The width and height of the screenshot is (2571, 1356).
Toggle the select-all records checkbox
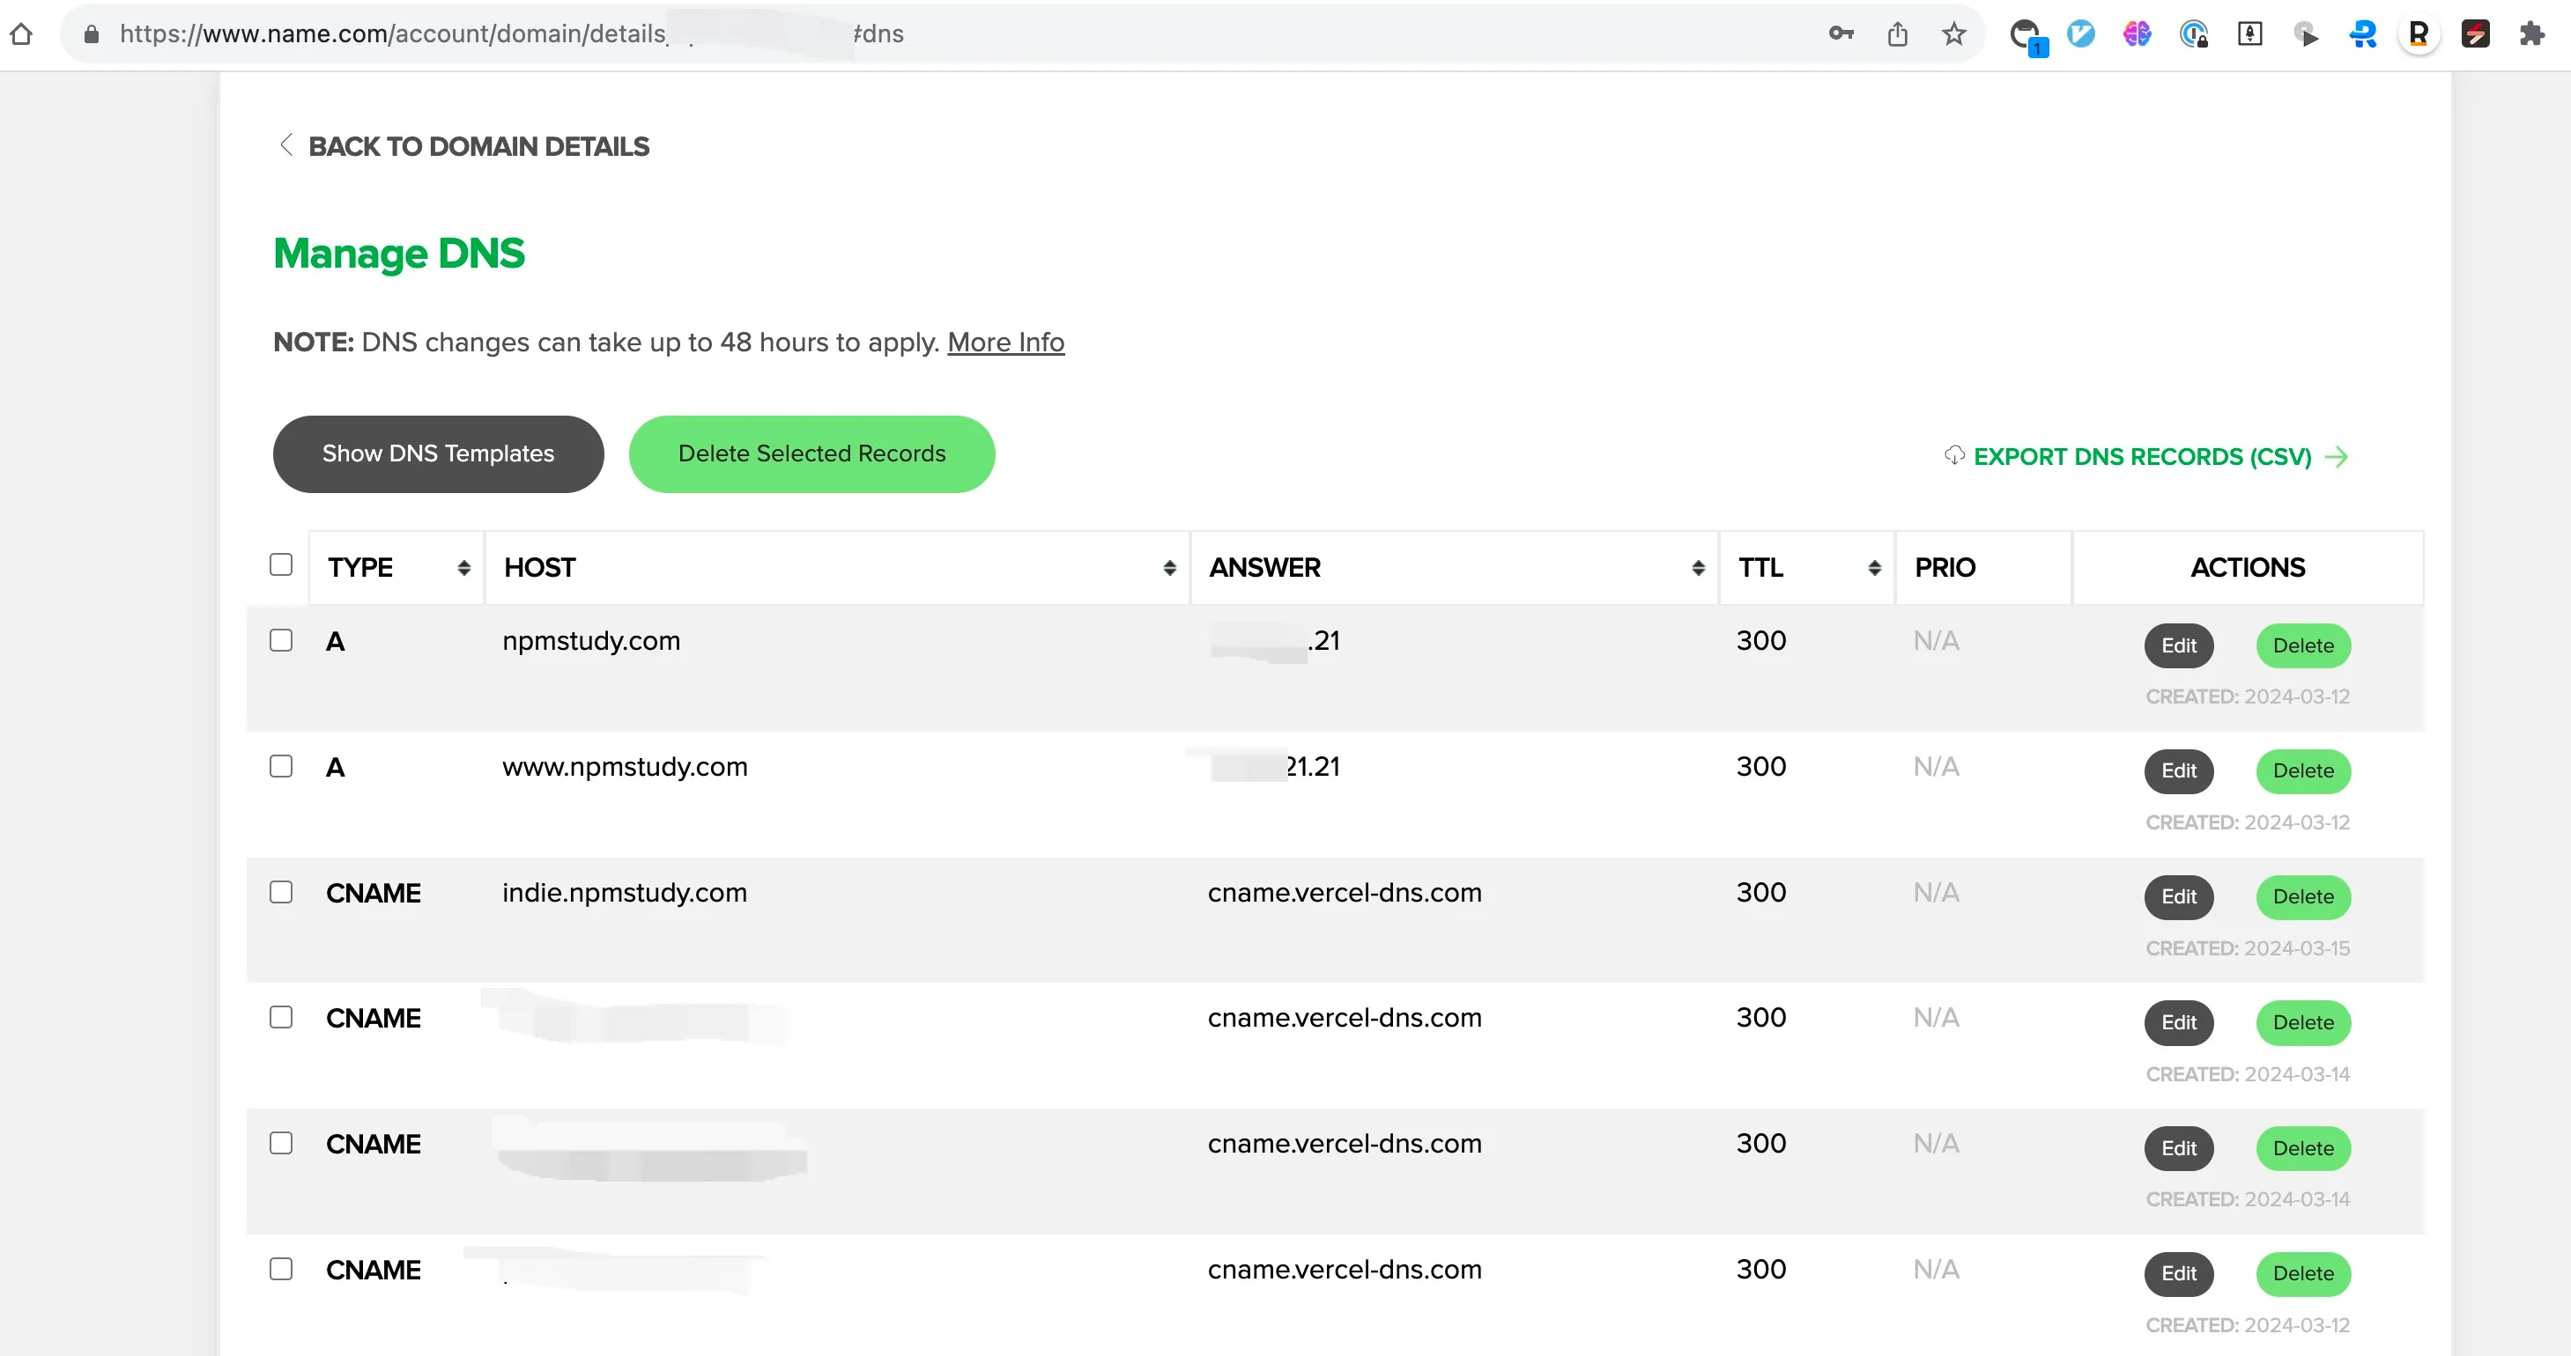(281, 565)
